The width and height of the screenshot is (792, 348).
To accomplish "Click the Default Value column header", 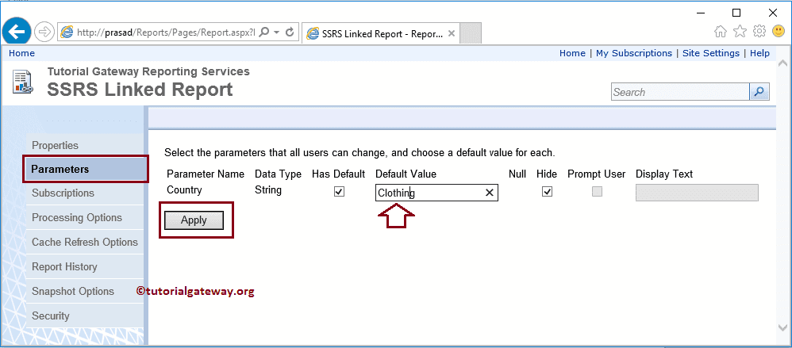I will [406, 174].
